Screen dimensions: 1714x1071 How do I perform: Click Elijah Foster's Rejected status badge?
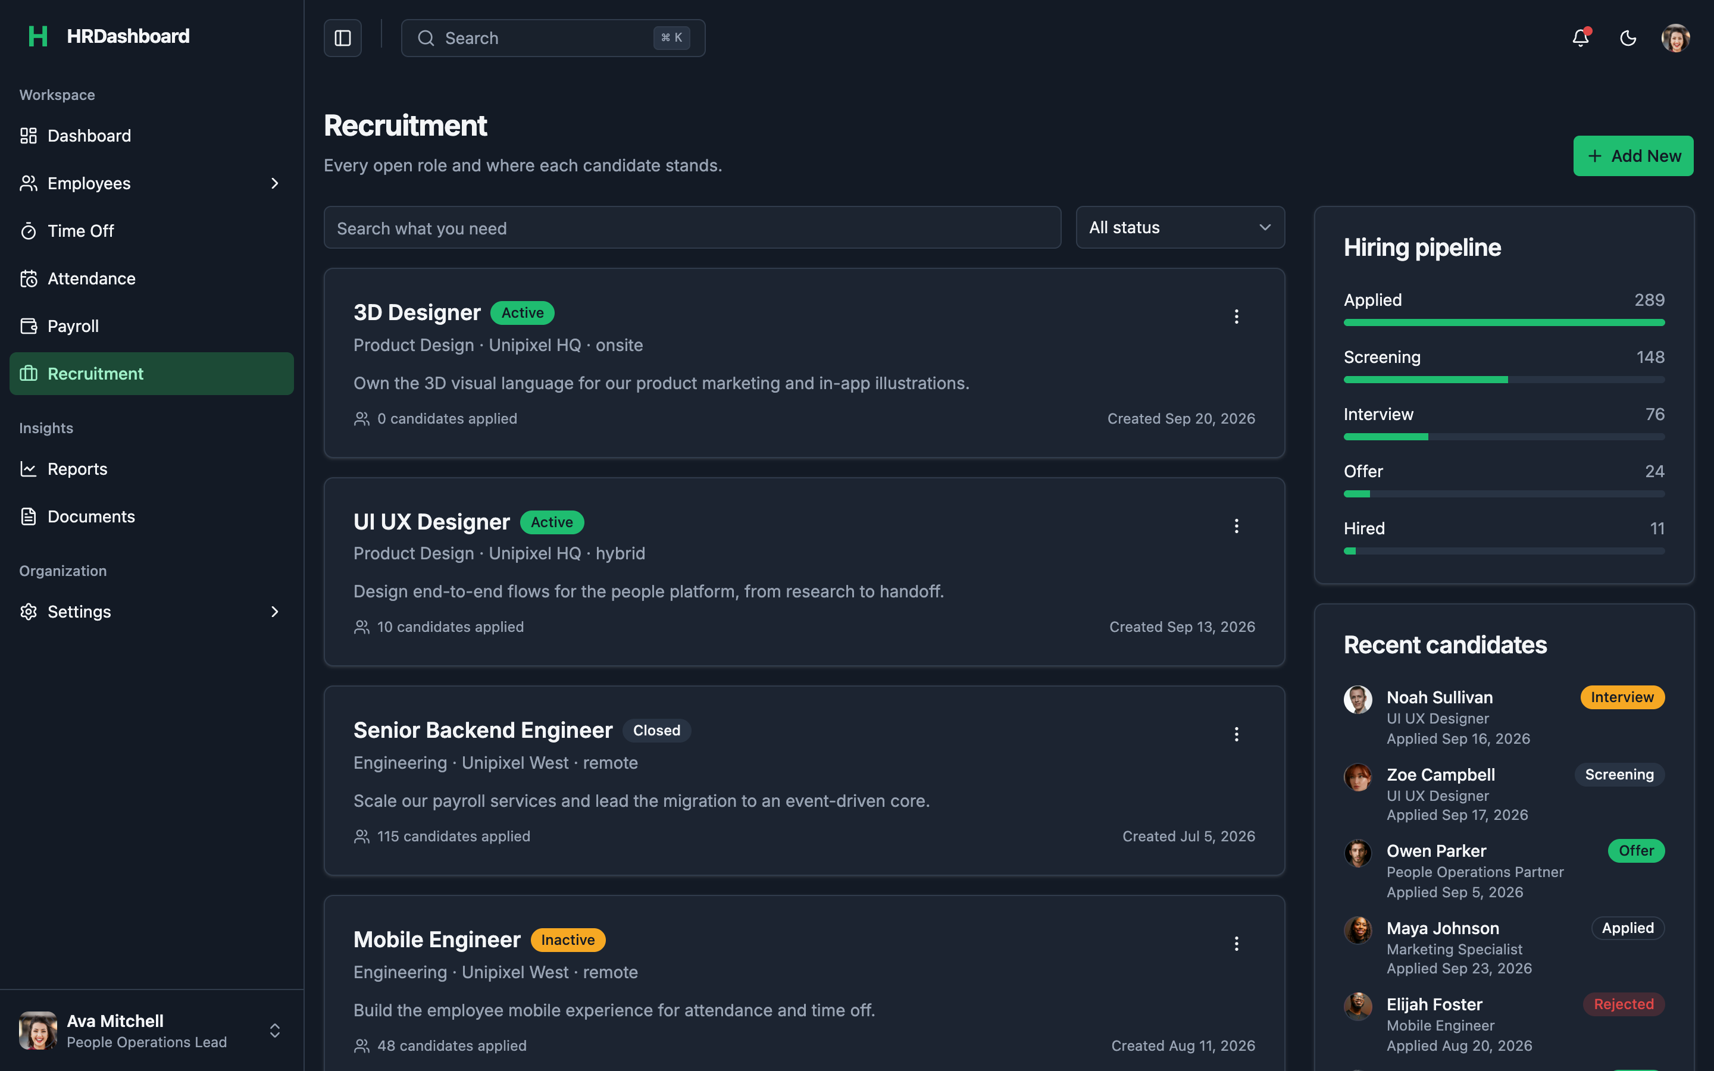click(1624, 1004)
